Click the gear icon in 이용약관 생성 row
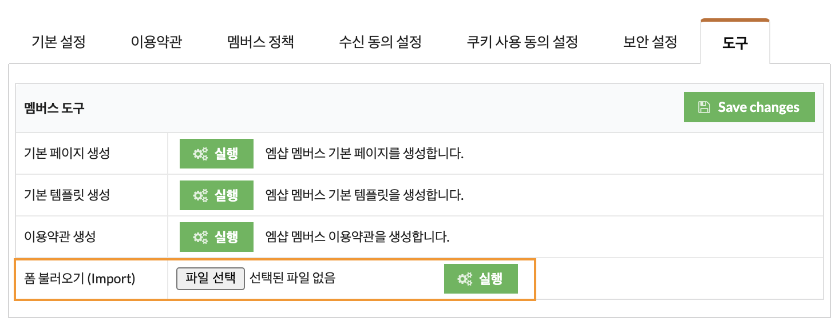Image resolution: width=839 pixels, height=329 pixels. point(200,237)
